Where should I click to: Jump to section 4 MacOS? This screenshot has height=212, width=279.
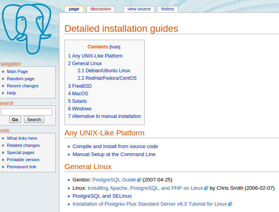tap(78, 94)
